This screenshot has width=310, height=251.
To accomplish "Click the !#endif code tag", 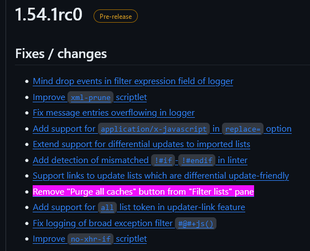I will click(197, 160).
